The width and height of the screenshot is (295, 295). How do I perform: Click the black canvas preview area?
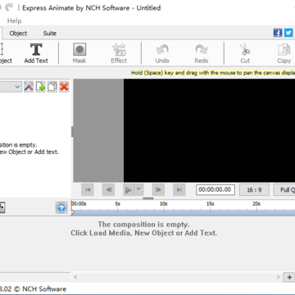(x=209, y=130)
